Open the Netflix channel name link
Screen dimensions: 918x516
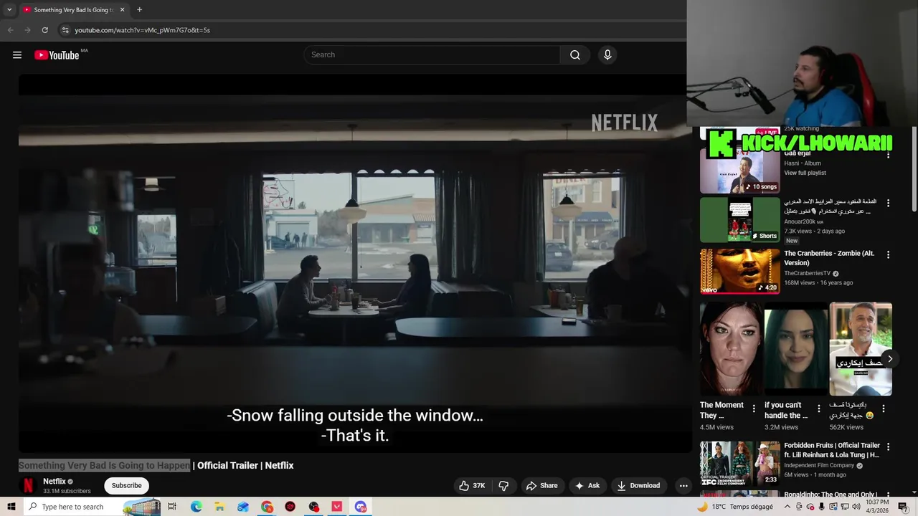(55, 482)
